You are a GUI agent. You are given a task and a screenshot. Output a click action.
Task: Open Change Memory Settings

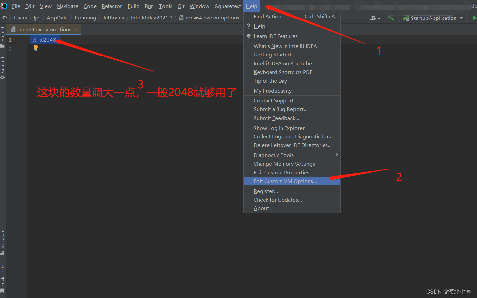[x=292, y=164]
